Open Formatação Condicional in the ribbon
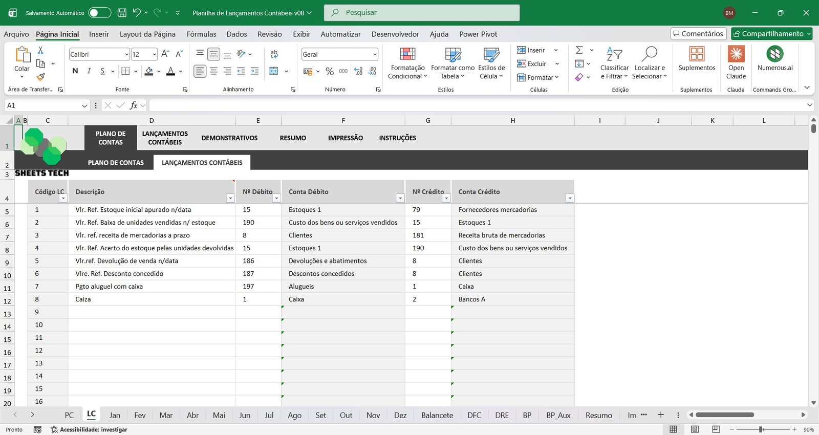This screenshot has height=435, width=819. click(407, 63)
